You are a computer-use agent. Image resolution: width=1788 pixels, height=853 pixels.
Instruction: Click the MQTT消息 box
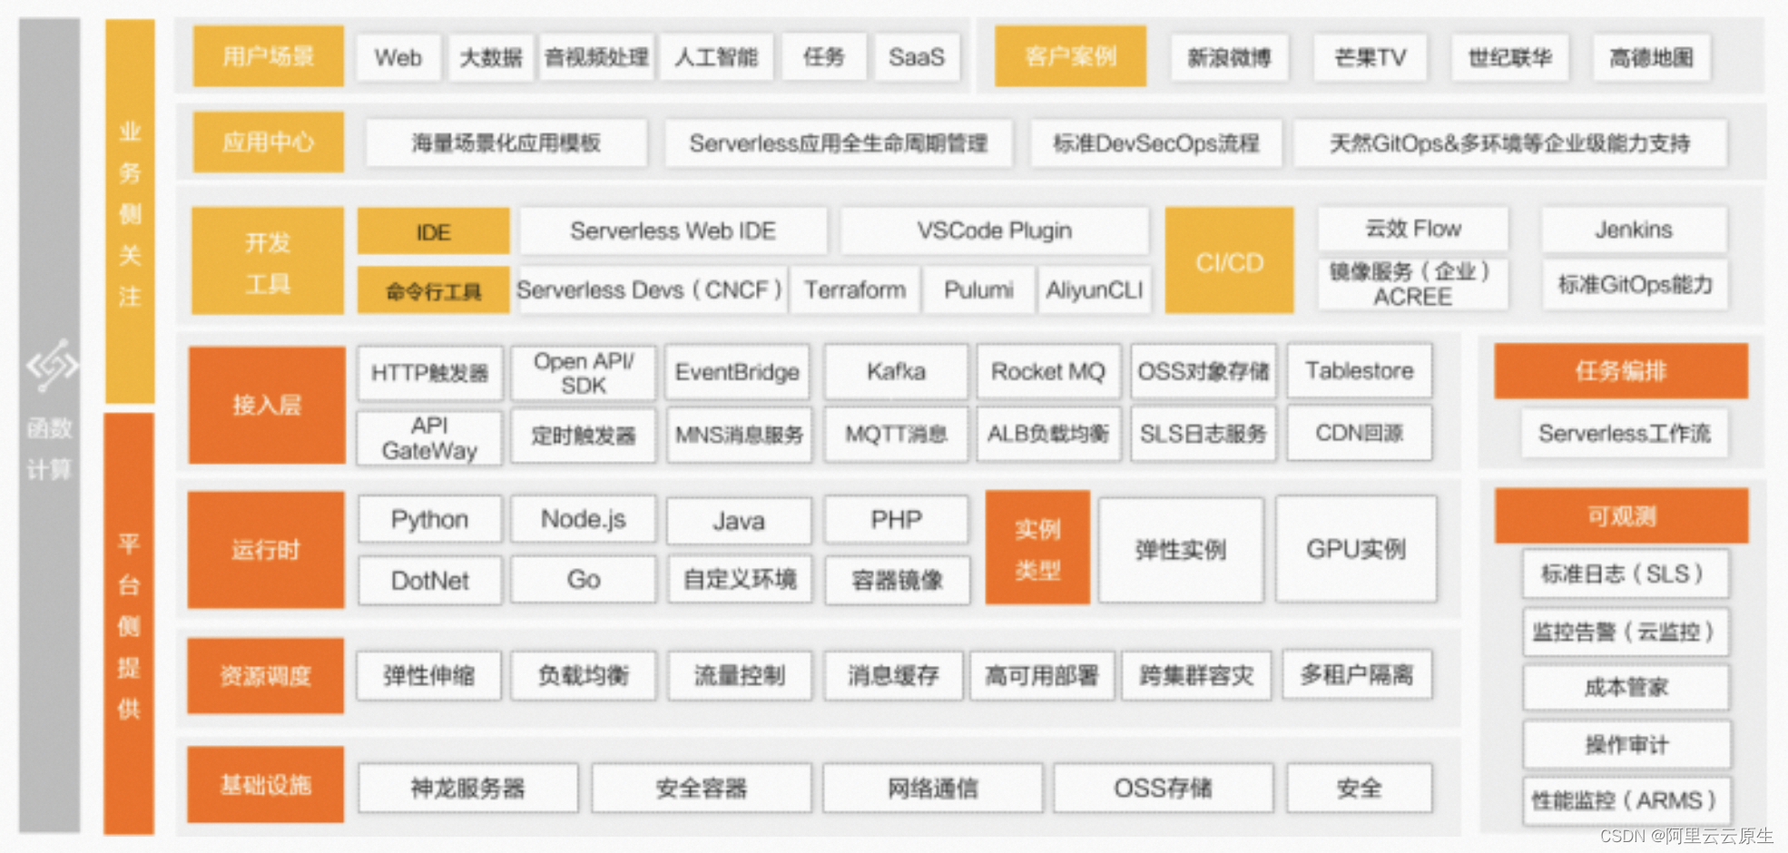(896, 434)
